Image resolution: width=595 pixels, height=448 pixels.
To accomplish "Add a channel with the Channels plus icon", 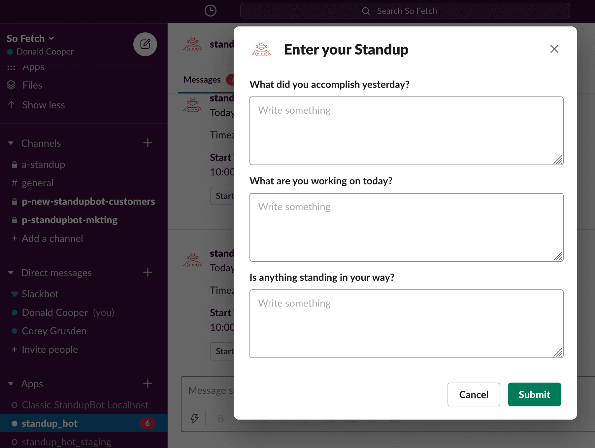I will pyautogui.click(x=148, y=143).
